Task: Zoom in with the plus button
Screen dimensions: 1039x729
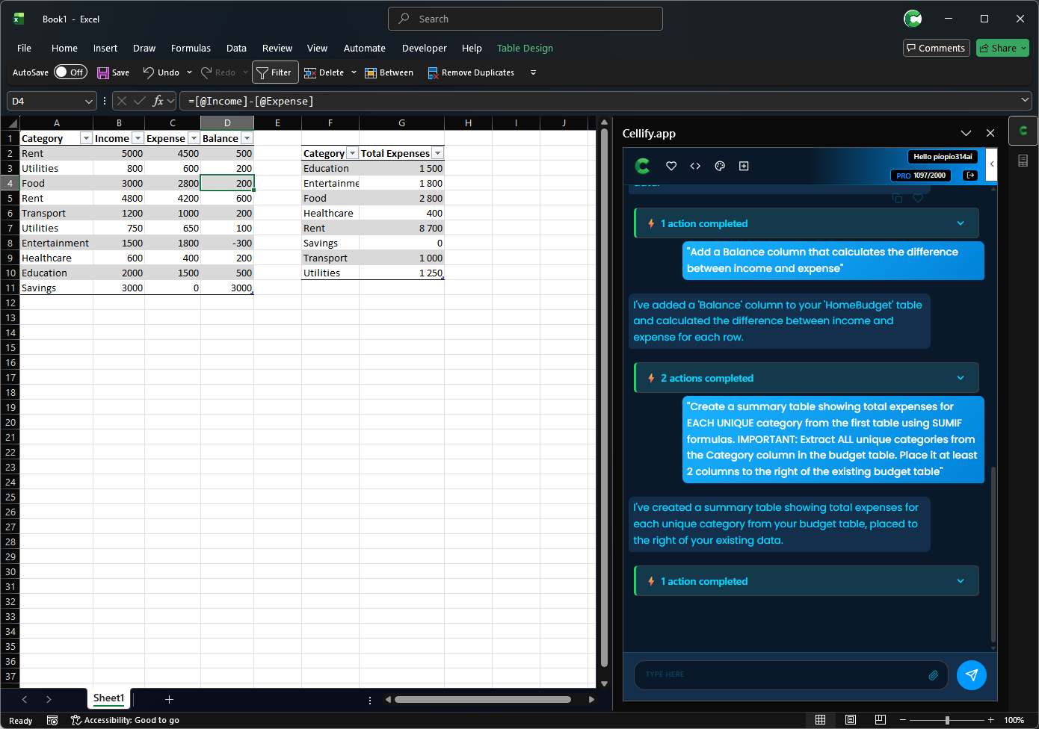Action: click(x=991, y=720)
